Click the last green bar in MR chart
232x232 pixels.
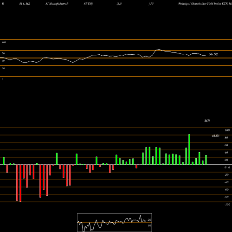206,160
